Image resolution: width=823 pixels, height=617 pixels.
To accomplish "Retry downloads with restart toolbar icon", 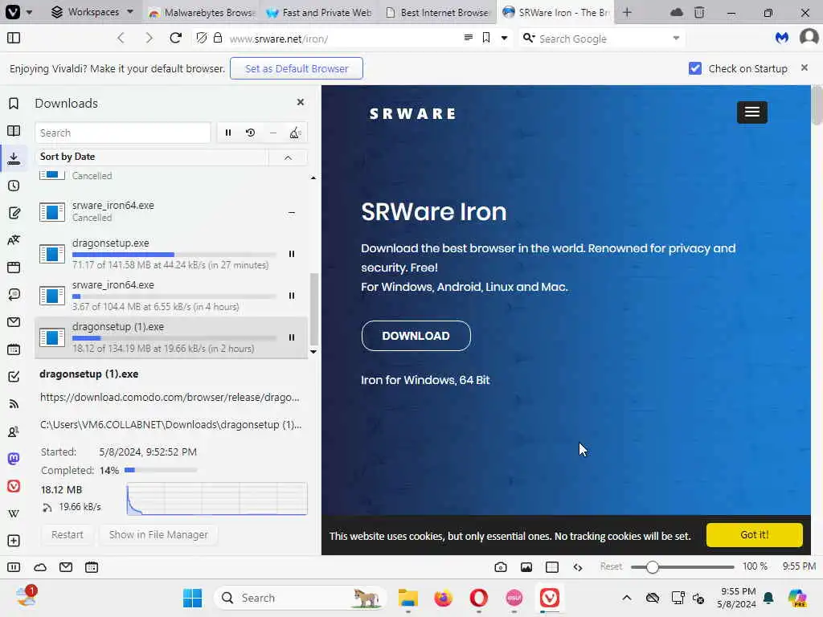I will point(251,133).
